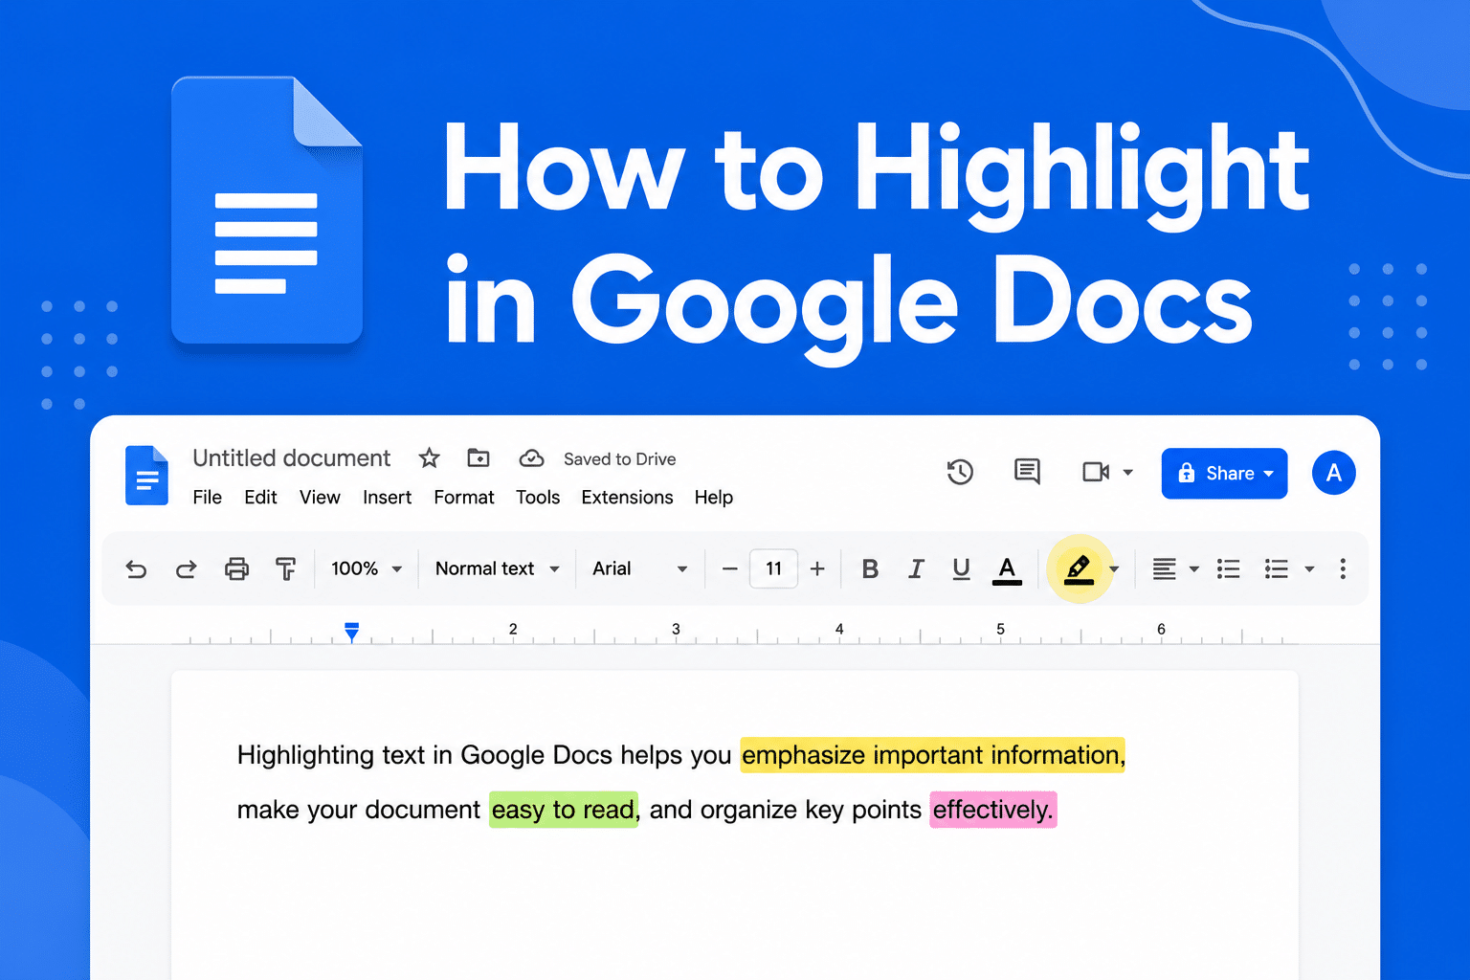Click the Move to folder icon
1470x980 pixels.
pyautogui.click(x=479, y=458)
